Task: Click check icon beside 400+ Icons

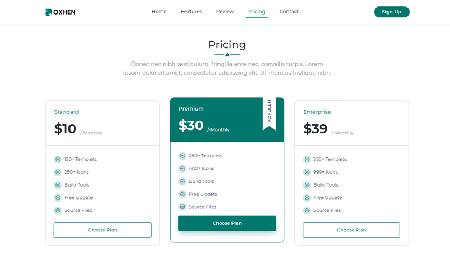Action: pyautogui.click(x=182, y=168)
